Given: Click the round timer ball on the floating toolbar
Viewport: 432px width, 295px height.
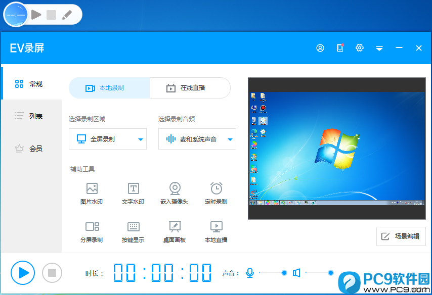Looking at the screenshot, I should pos(16,15).
